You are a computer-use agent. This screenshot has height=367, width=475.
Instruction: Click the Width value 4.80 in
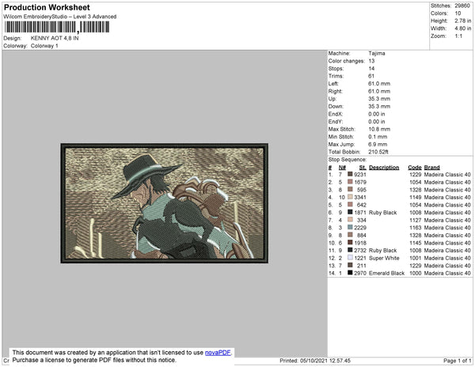tap(463, 28)
